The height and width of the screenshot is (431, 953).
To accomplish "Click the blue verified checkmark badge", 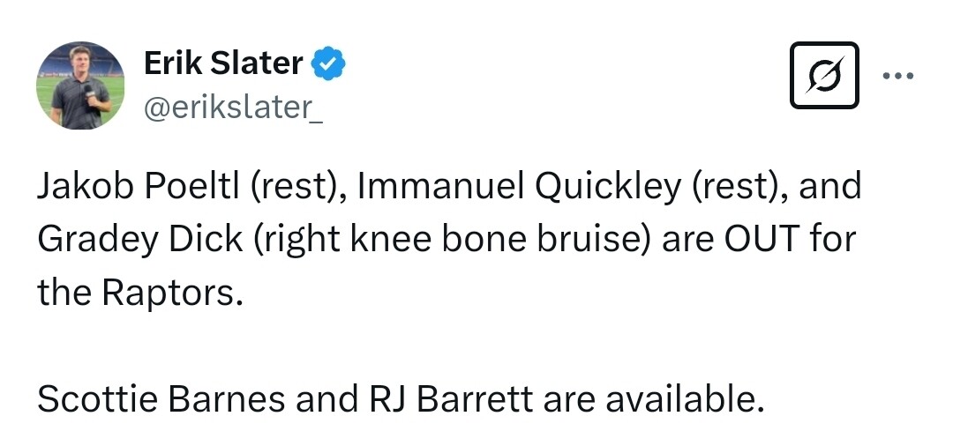I will coord(331,63).
